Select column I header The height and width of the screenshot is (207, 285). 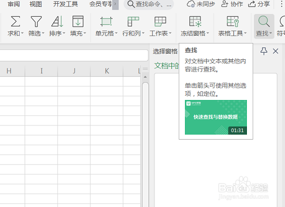click(x=41, y=71)
